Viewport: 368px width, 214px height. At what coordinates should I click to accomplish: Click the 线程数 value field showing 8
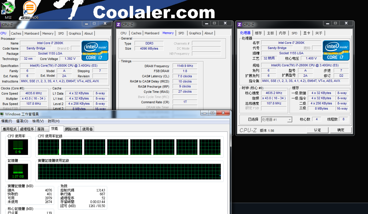click(x=343, y=119)
